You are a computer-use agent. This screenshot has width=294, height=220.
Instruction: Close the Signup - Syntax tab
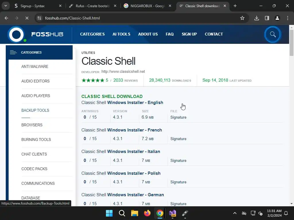(60, 6)
